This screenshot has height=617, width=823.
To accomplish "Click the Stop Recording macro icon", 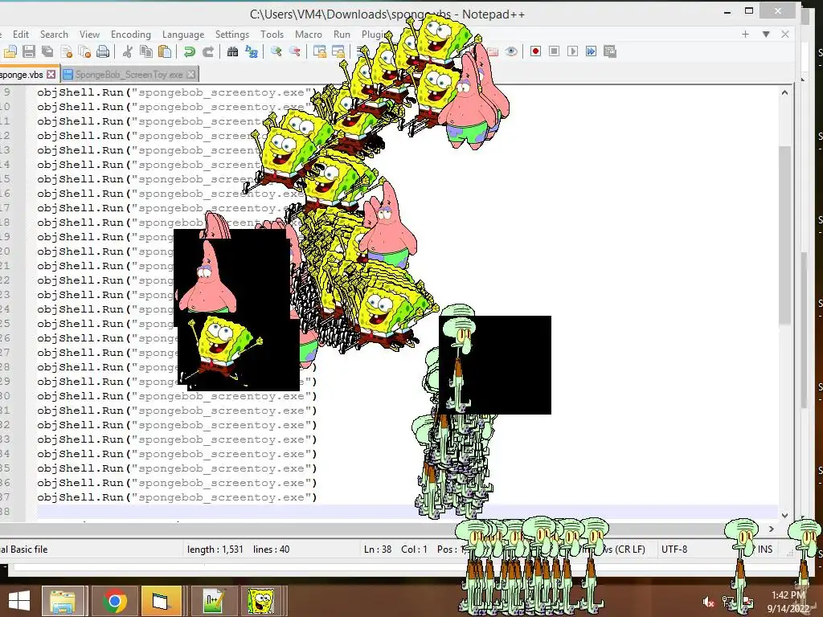I will click(x=554, y=51).
